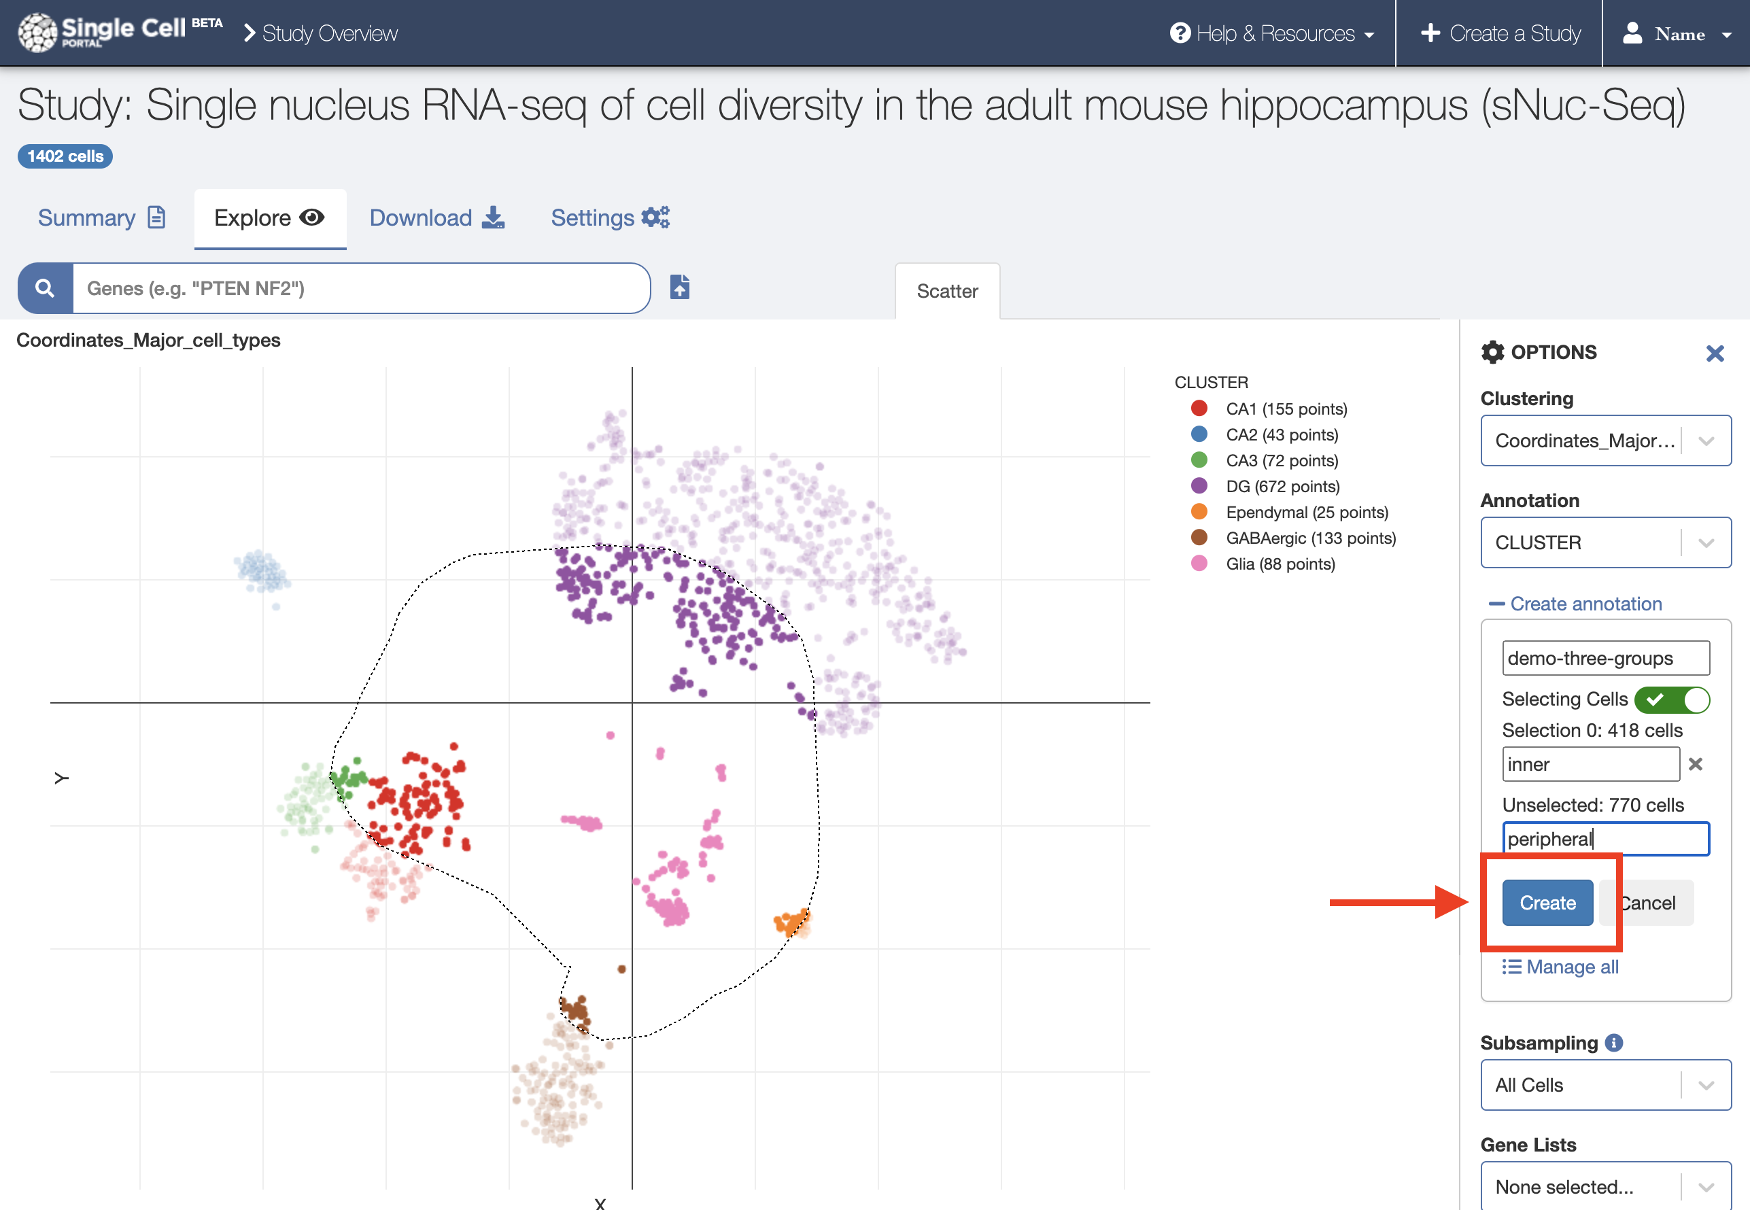Toggle DG cluster visibility in the legend
Image resolution: width=1750 pixels, height=1210 pixels.
click(x=1283, y=486)
